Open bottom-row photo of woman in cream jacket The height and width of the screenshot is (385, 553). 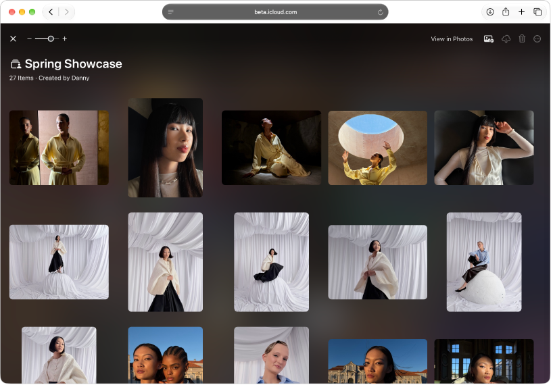(59, 355)
